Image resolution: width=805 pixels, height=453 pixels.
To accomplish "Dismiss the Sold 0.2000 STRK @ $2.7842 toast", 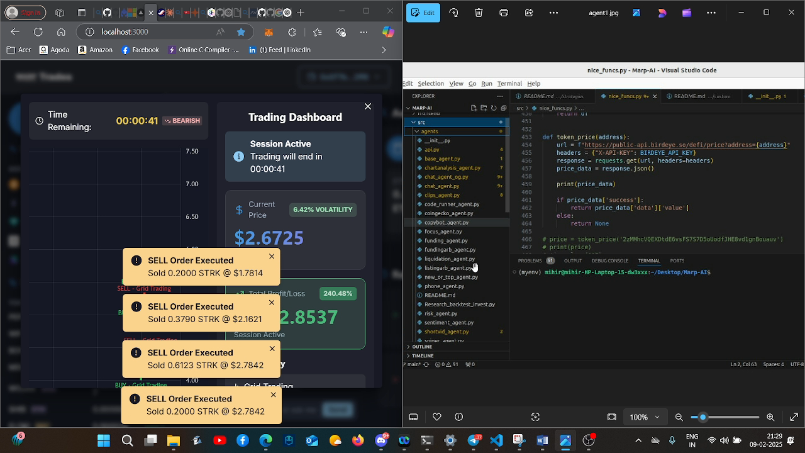I will [x=273, y=394].
